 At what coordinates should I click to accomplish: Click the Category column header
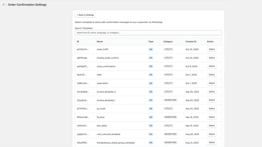coord(168,41)
